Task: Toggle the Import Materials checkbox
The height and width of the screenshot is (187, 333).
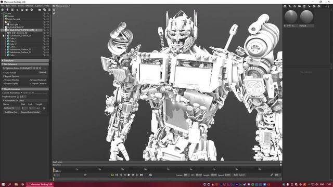Action: click(x=30, y=80)
